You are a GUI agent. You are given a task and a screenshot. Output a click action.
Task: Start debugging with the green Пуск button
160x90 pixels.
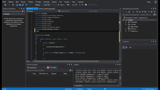[x=61, y=5]
